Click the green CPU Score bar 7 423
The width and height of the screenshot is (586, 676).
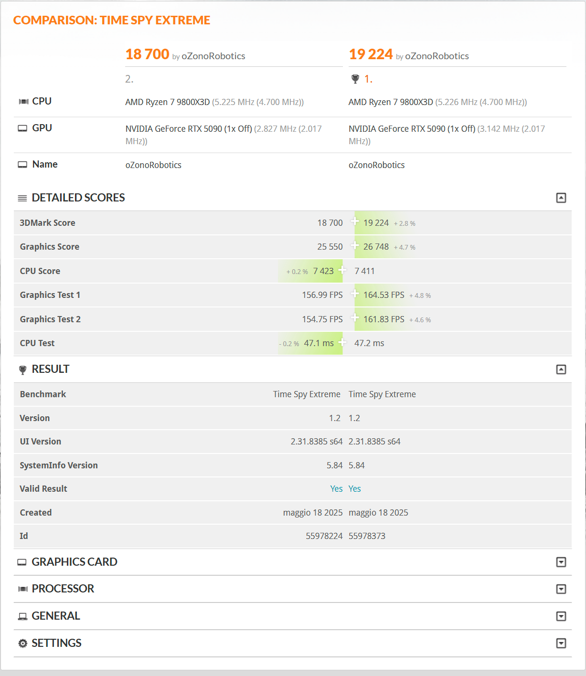[323, 271]
